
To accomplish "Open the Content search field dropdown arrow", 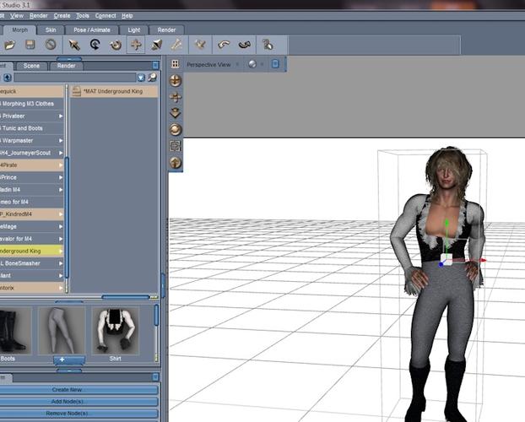I will point(141,78).
